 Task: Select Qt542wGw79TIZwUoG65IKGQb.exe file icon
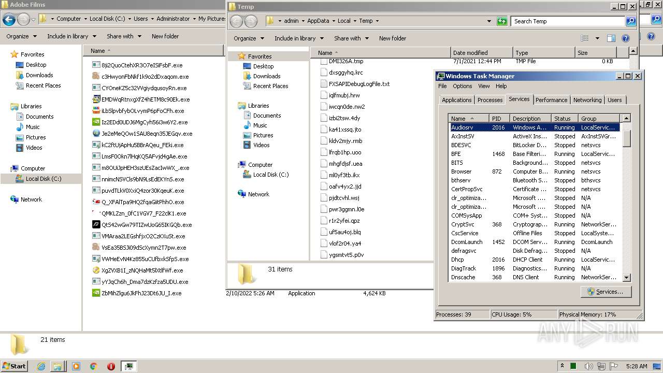point(96,225)
